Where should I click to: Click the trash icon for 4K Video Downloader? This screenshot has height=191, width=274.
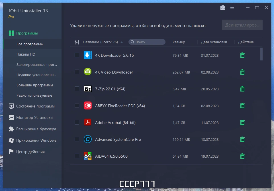click(x=242, y=72)
